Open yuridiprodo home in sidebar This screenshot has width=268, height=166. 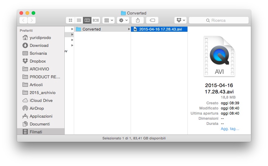(x=41, y=37)
